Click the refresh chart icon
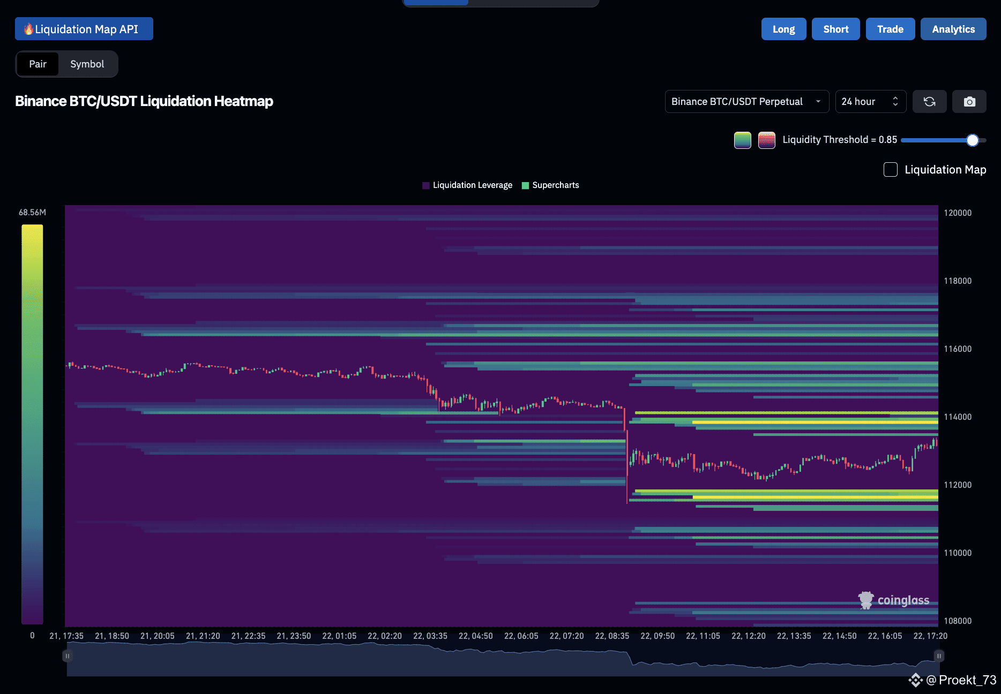Screen dimensions: 1001x694 tap(929, 102)
